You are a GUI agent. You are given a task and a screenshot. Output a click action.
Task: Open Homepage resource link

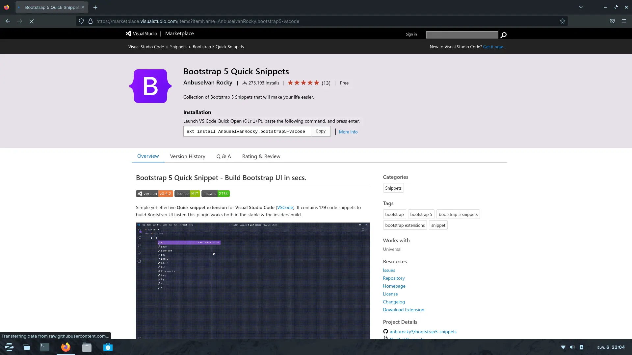coord(394,286)
